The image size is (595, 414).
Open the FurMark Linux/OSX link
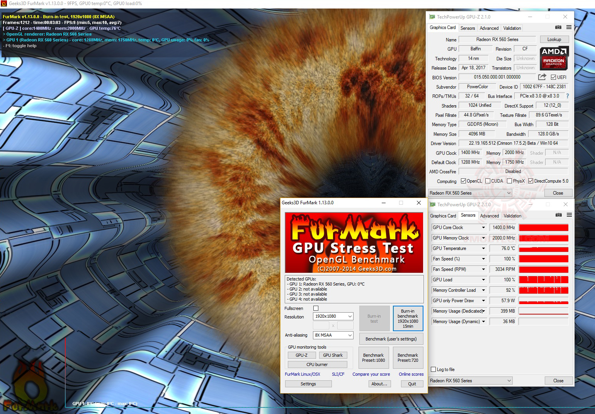click(x=303, y=374)
